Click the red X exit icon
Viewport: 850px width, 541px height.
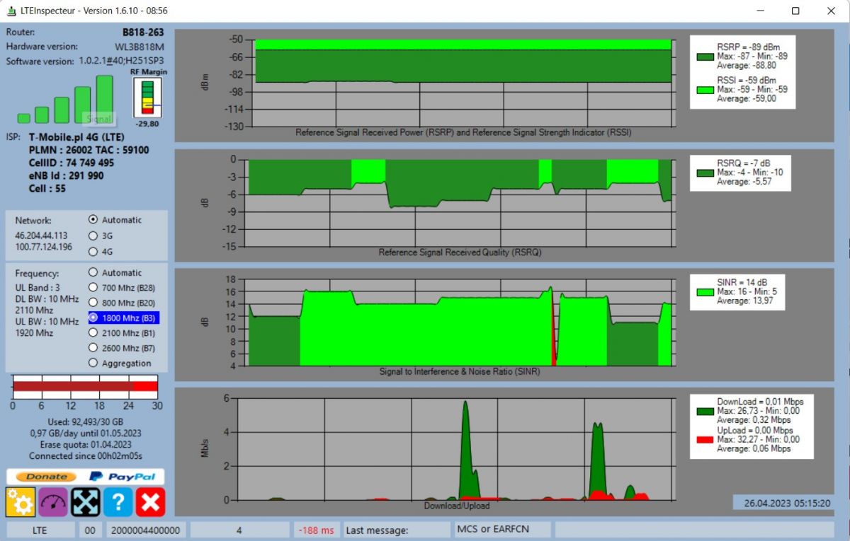coord(151,501)
